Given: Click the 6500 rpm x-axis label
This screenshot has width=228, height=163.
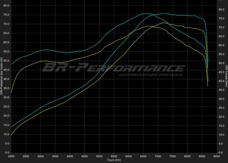Looking at the screenshot, I should click(x=143, y=156).
